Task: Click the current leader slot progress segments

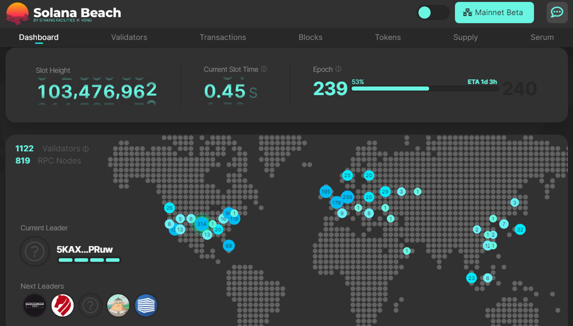Action: coord(89,260)
